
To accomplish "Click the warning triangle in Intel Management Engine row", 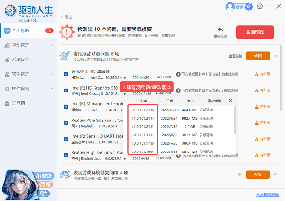I will [x=256, y=107].
